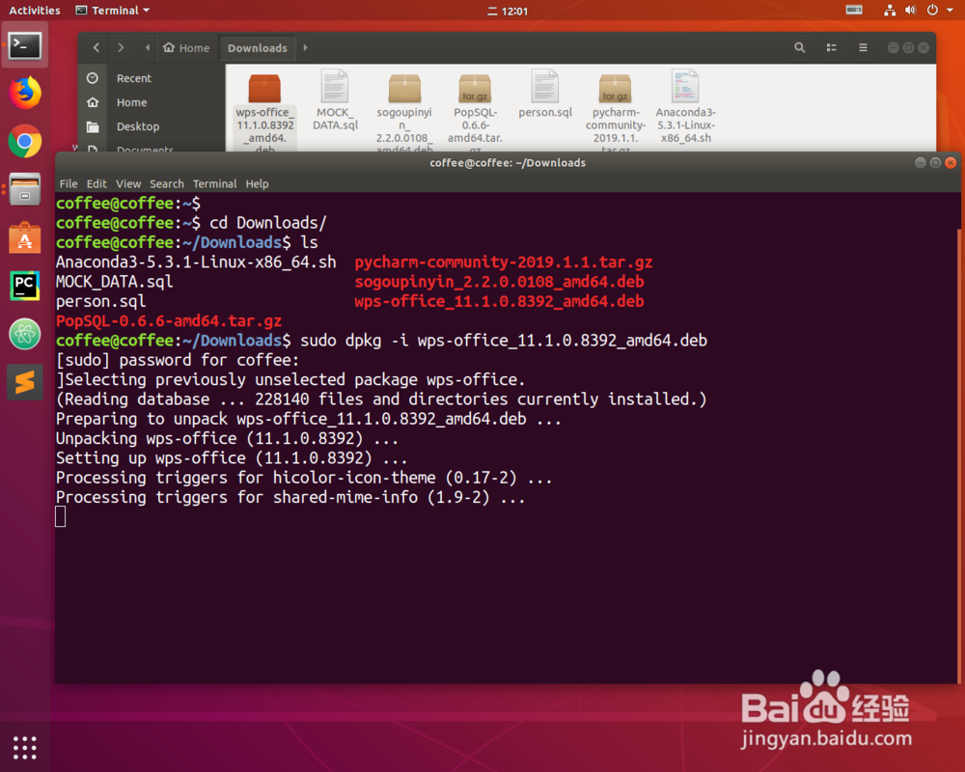The image size is (965, 772).
Task: Go back in the Files window
Action: (x=96, y=47)
